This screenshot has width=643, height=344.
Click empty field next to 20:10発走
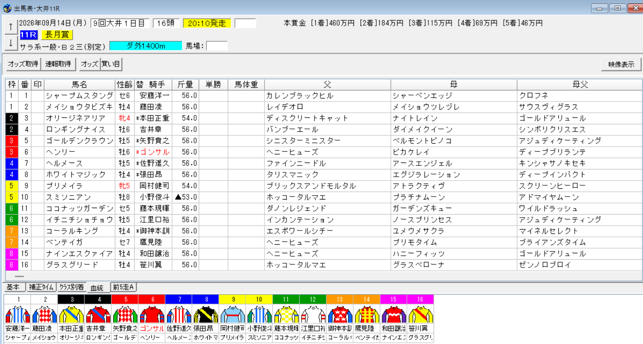[x=245, y=23]
